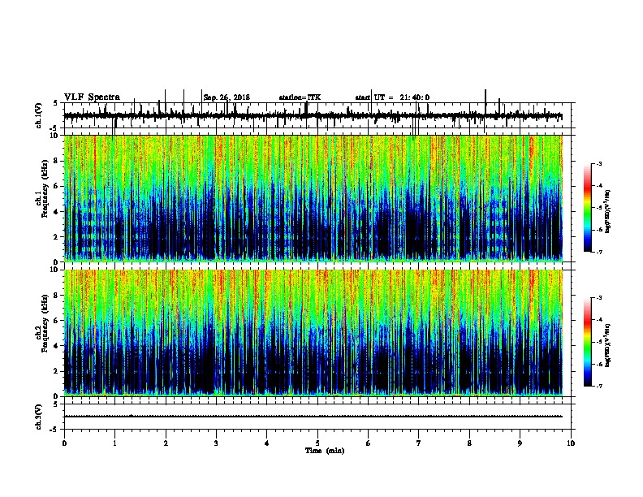Screen dimensions: 643x497
Task: Click the "ch.3(V)" waveform axis label
Action: tap(39, 417)
